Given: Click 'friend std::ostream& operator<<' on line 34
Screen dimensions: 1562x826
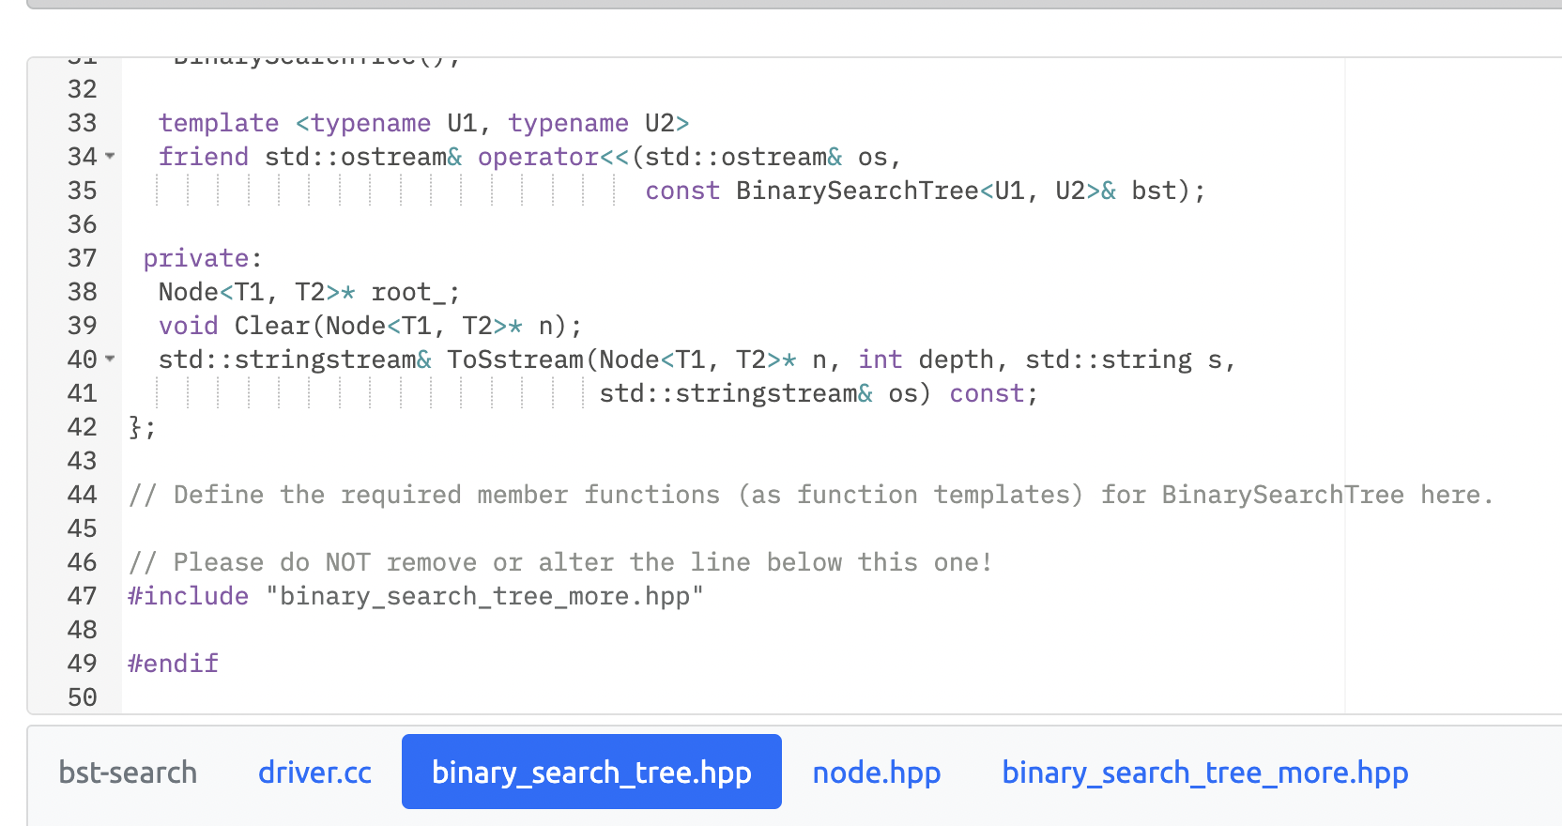Looking at the screenshot, I should click(x=394, y=157).
